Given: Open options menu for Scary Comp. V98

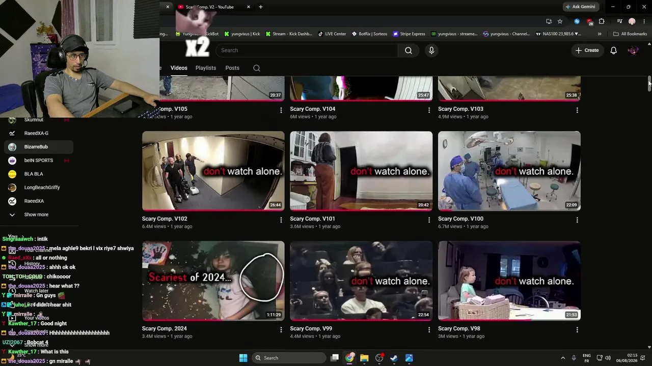Looking at the screenshot, I should pos(577,330).
